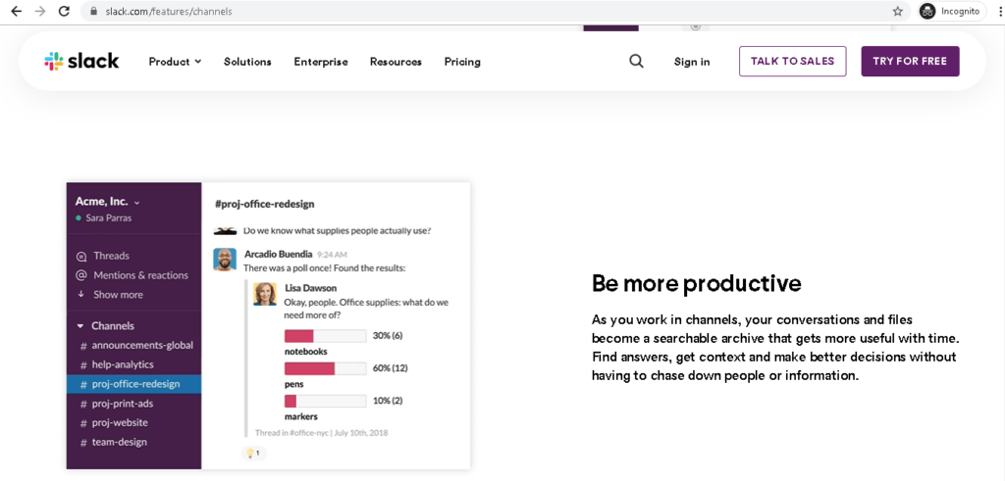
Task: Reload the page with the refresh icon
Action: (64, 11)
